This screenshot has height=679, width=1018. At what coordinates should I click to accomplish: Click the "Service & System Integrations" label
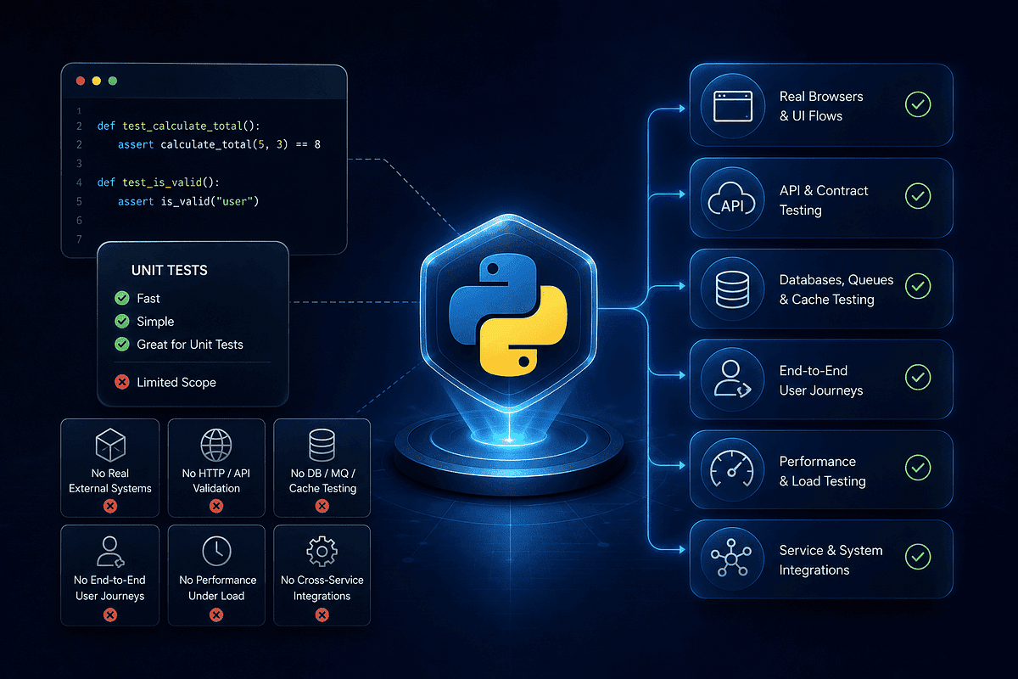click(831, 560)
